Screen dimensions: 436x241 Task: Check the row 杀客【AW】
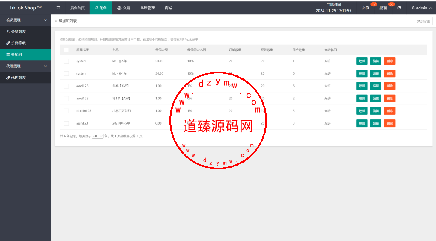coord(66,86)
